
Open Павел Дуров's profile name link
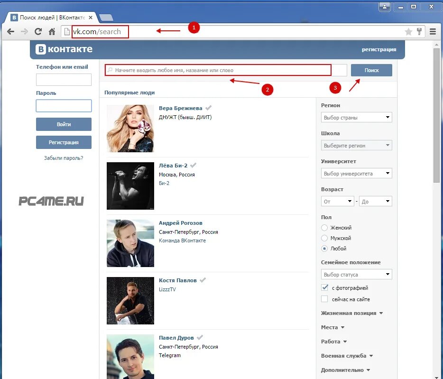176,337
